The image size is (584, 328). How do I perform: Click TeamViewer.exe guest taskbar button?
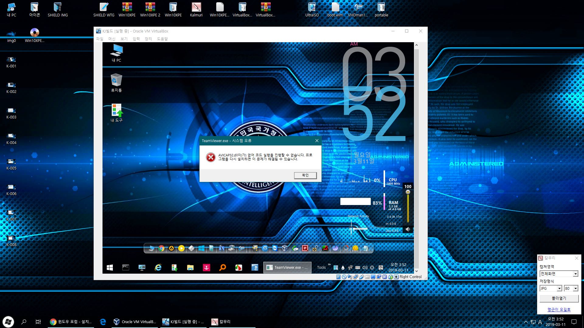tap(287, 267)
